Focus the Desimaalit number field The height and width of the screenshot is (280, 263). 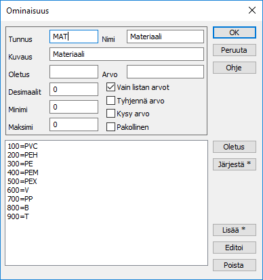point(74,89)
